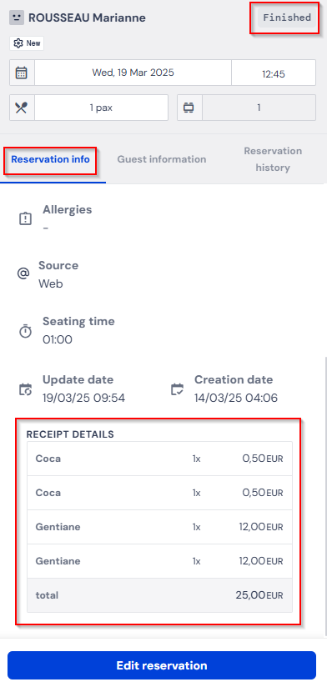Click the gear icon in New tag

point(18,43)
